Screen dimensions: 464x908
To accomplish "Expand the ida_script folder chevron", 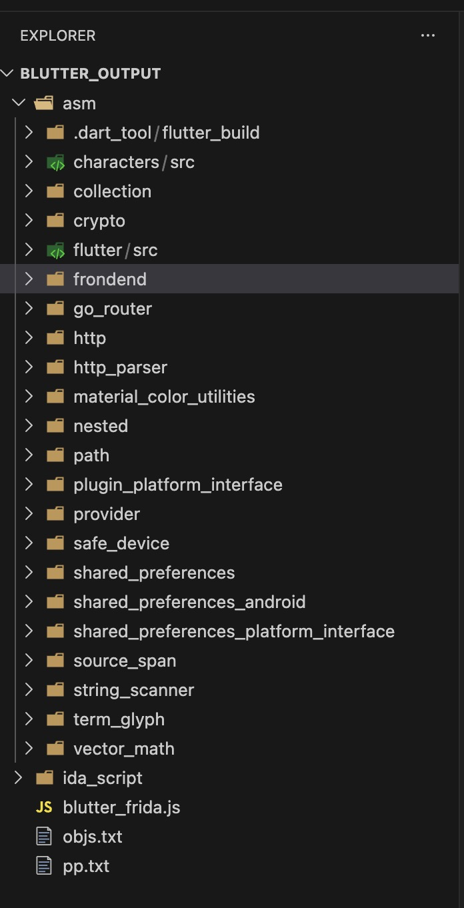I will (x=19, y=778).
